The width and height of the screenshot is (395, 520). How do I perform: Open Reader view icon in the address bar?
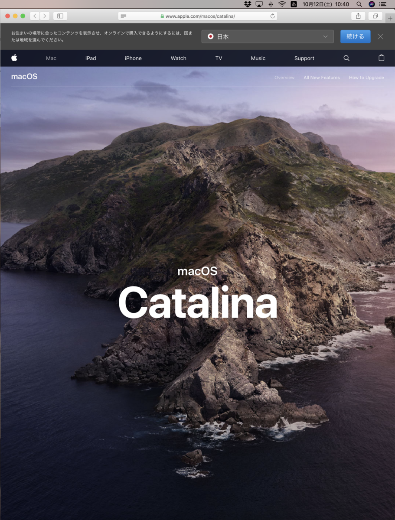tap(124, 16)
